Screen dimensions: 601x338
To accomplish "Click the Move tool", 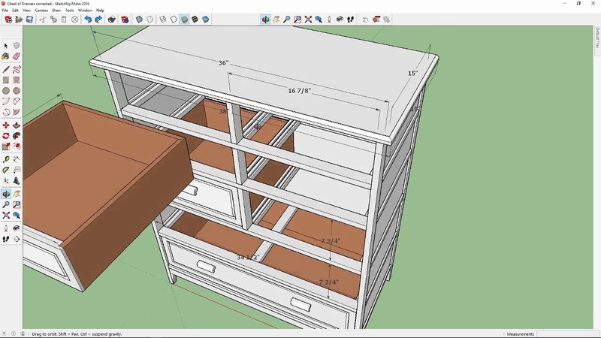I will click(x=6, y=125).
